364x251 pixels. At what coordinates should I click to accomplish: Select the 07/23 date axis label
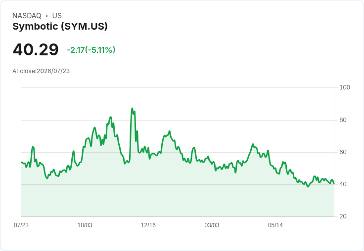(x=21, y=225)
